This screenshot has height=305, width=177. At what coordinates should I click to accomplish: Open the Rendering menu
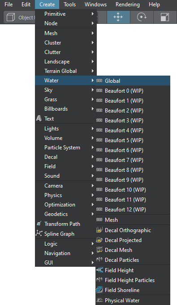[128, 4]
